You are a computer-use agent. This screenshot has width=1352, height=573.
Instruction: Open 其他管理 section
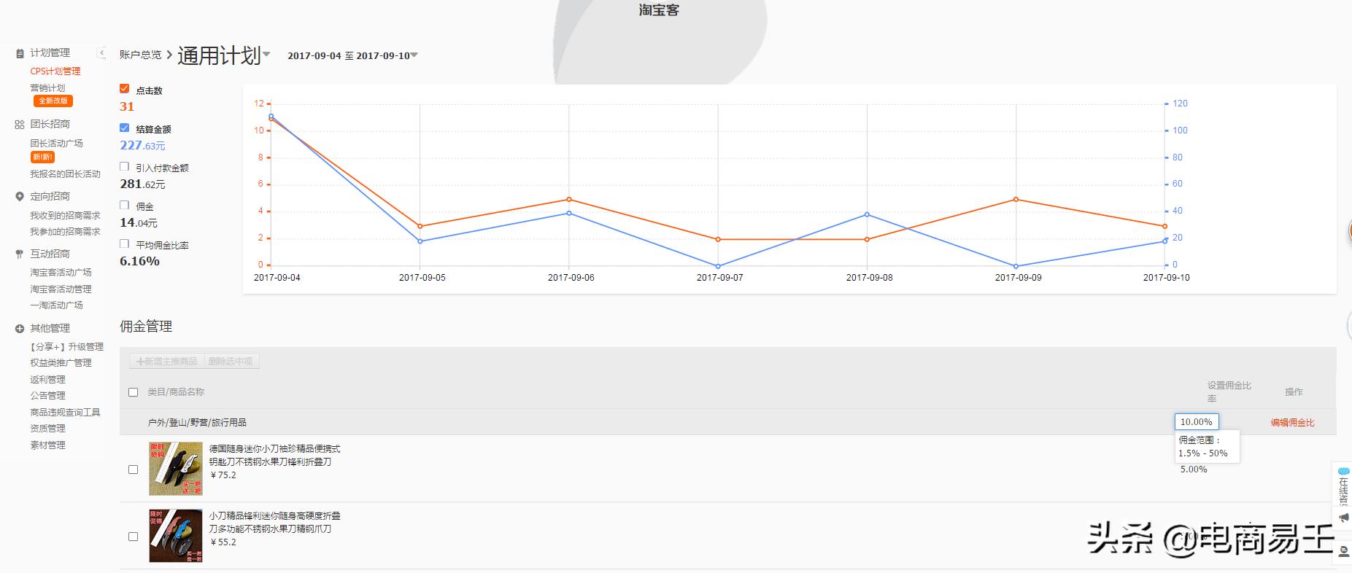(x=50, y=329)
